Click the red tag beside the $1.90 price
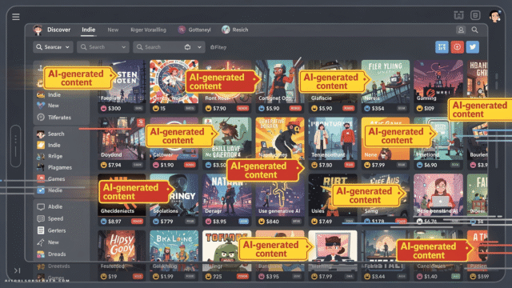512x288 pixels. (190, 166)
